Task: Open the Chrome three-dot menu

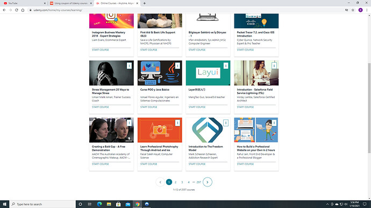Action: point(367,10)
